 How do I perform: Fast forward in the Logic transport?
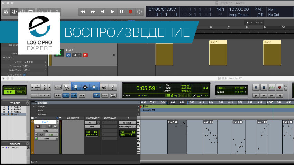93,12
